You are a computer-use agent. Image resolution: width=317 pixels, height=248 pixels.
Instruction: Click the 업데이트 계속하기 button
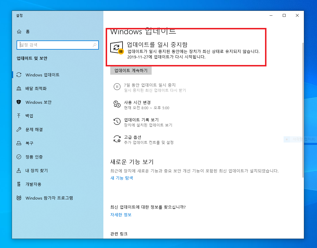click(x=131, y=71)
